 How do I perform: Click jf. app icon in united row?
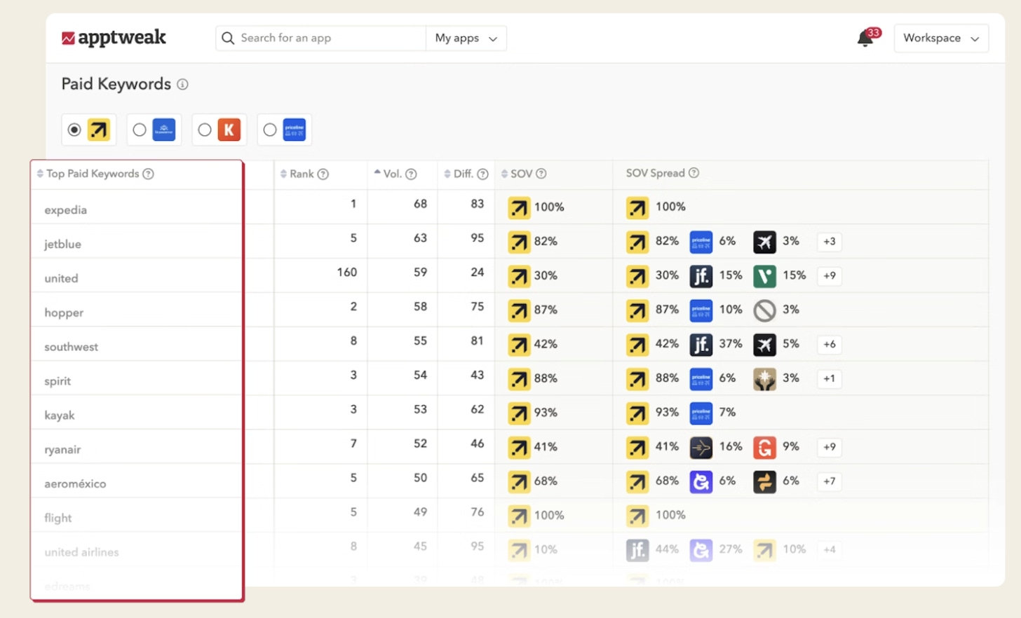click(x=701, y=276)
